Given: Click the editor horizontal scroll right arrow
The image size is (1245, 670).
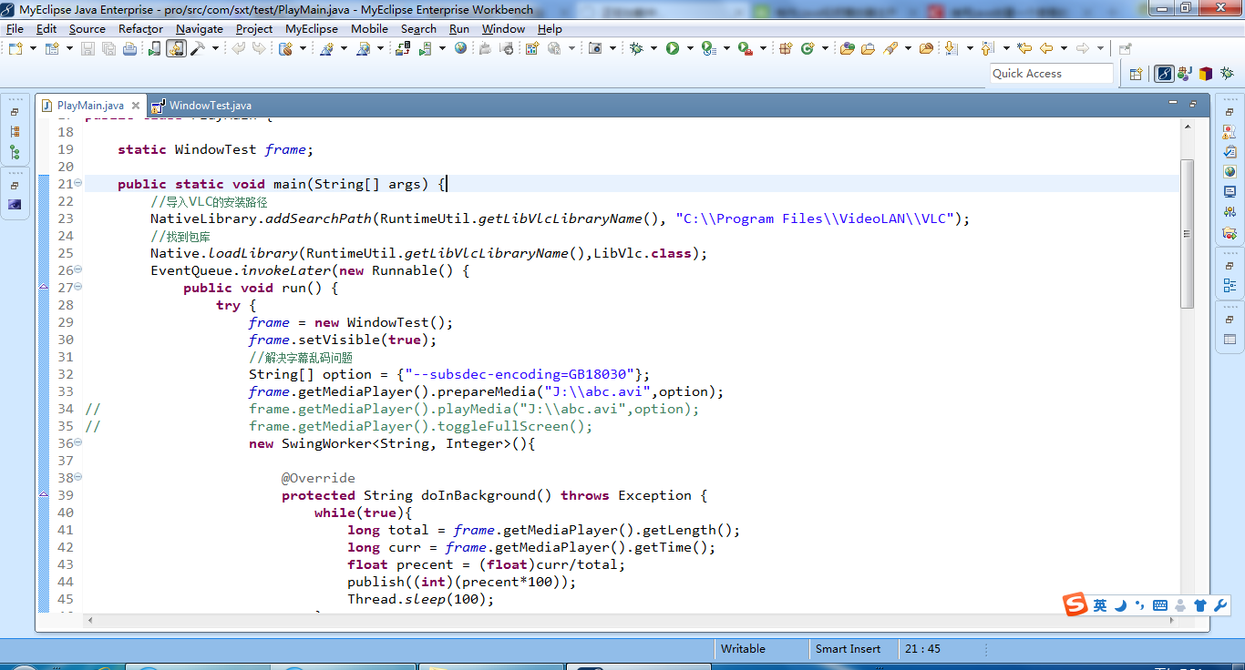Looking at the screenshot, I should click(1173, 620).
